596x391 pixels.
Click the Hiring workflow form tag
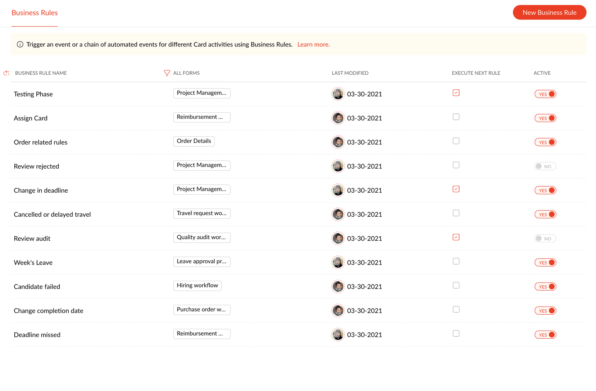pos(197,286)
